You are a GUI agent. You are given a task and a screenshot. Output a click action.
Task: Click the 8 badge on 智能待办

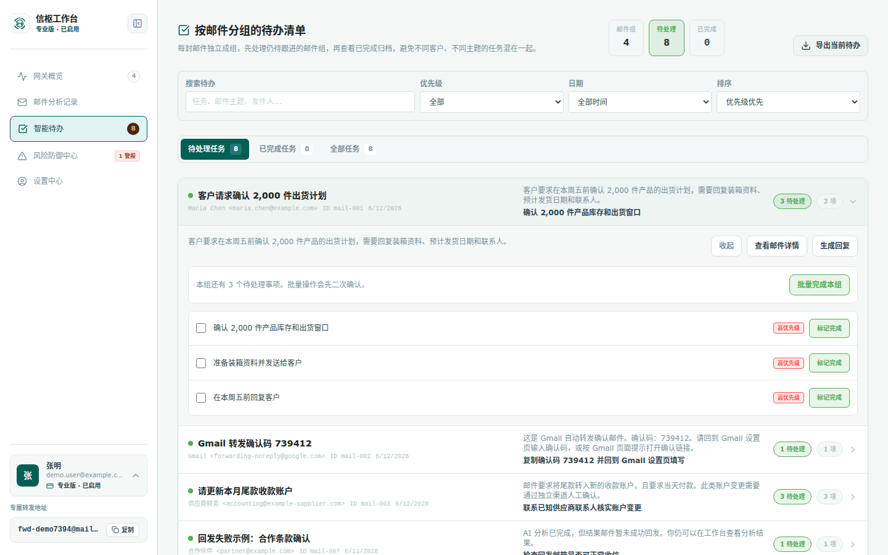click(x=133, y=129)
